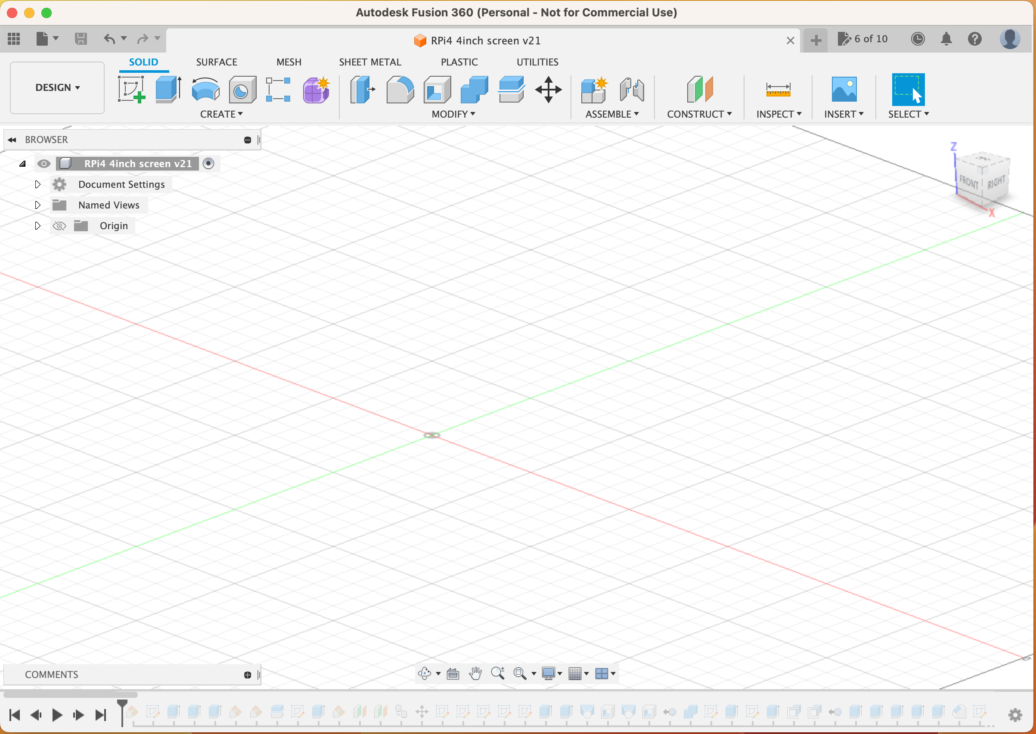Select the Extrude tool in Create

[x=168, y=89]
